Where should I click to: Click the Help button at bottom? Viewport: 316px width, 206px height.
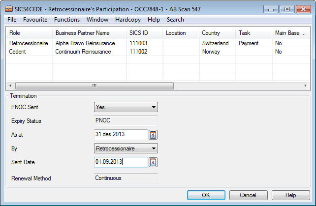click(x=291, y=195)
